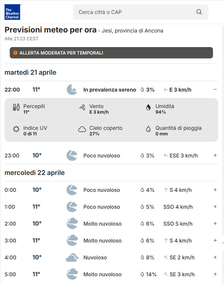Expand details for 5:00 forecast
This screenshot has width=224, height=284.
(215, 274)
